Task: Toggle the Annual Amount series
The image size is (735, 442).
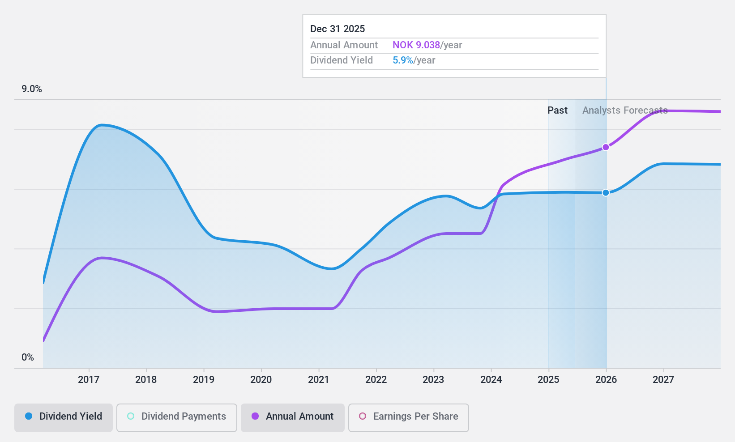Action: pos(293,418)
